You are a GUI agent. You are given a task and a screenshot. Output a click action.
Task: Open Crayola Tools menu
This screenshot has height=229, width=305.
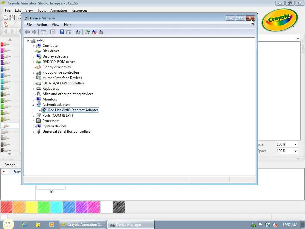[41, 10]
